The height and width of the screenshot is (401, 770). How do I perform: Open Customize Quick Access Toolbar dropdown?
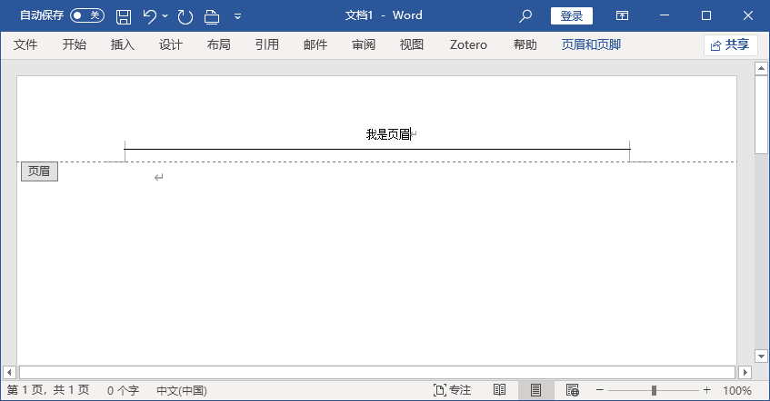(x=237, y=16)
